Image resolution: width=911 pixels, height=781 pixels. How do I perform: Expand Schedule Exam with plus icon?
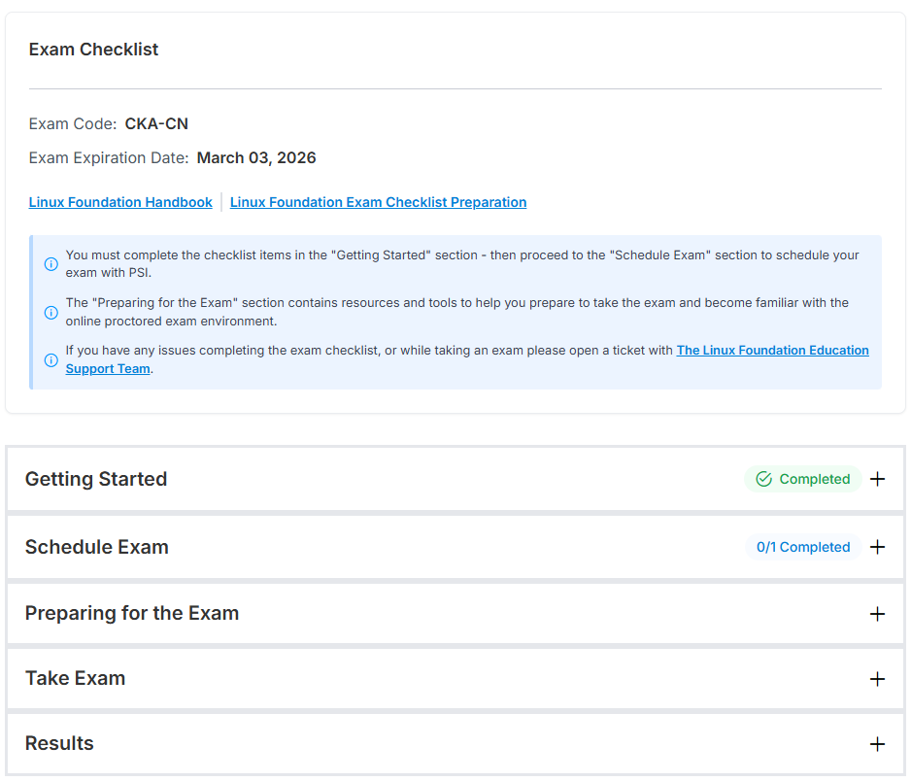coord(877,547)
